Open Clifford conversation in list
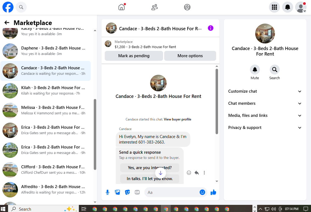The image size is (311, 212). [46, 170]
